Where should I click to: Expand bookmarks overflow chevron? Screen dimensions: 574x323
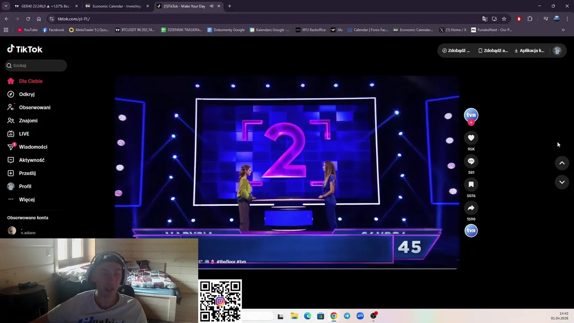[x=563, y=30]
